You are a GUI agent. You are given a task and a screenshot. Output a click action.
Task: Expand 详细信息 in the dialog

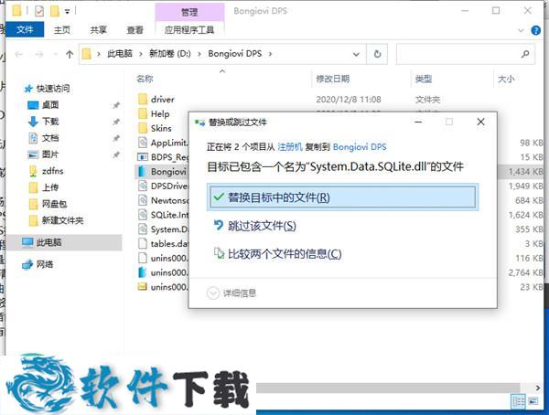click(x=231, y=293)
